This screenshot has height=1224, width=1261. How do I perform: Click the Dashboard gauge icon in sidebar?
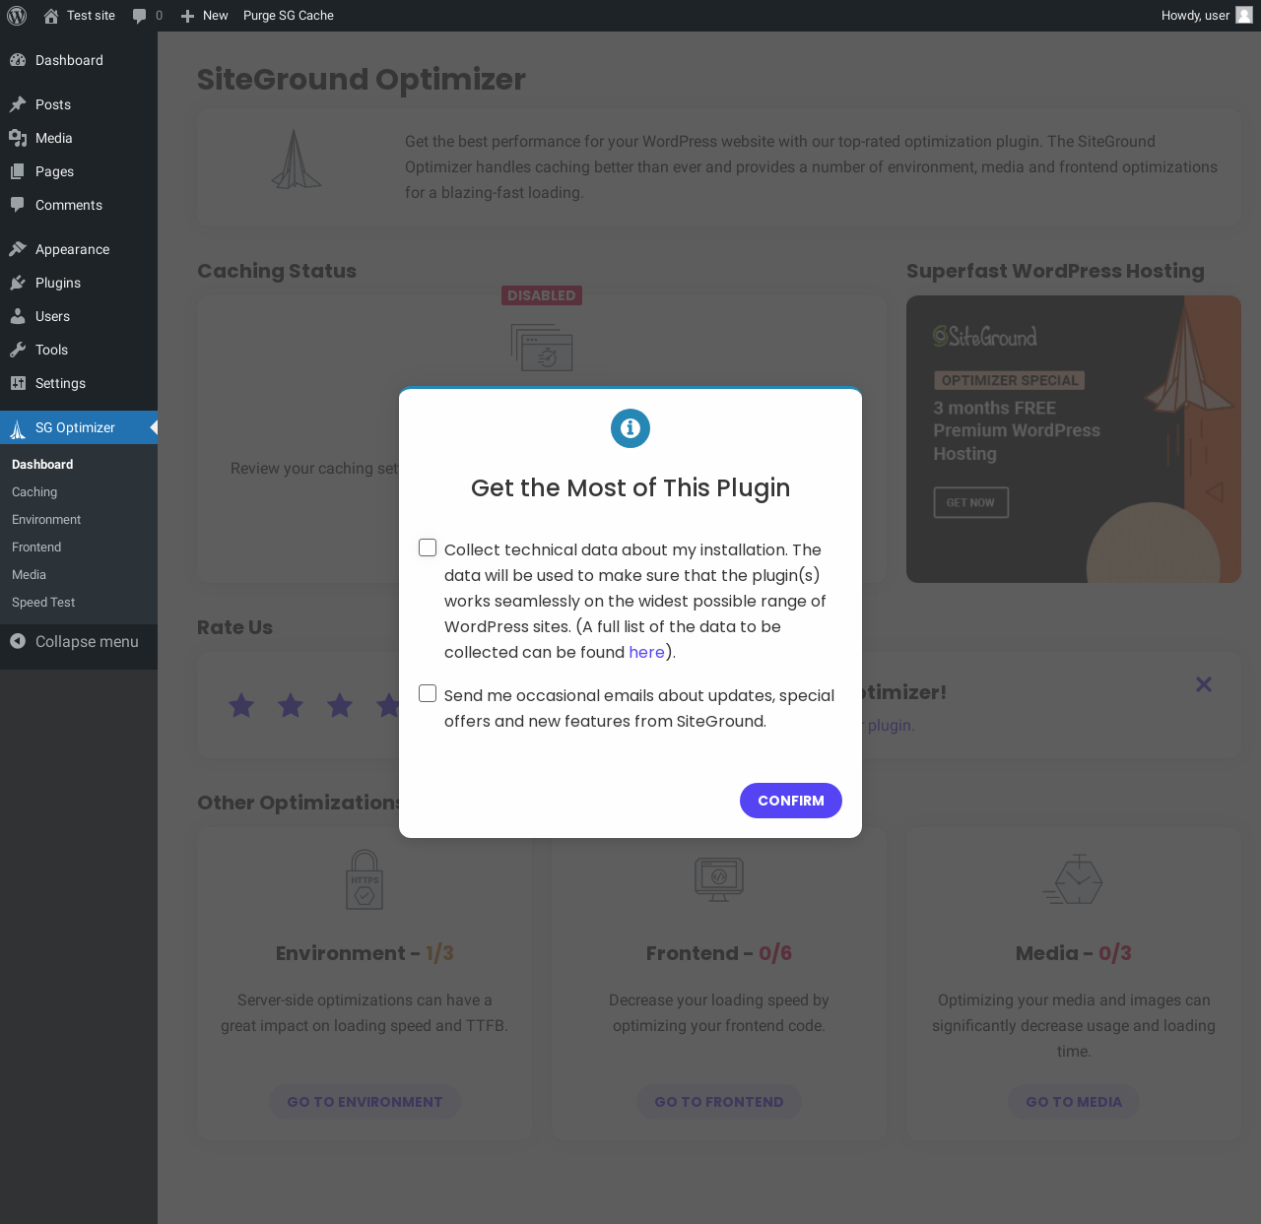(18, 60)
